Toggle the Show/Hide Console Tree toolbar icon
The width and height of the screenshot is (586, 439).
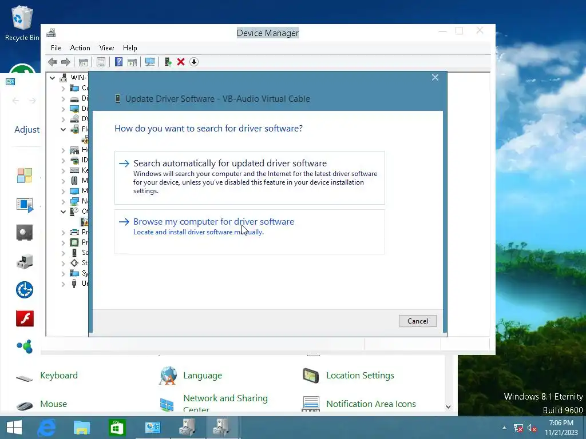click(84, 62)
